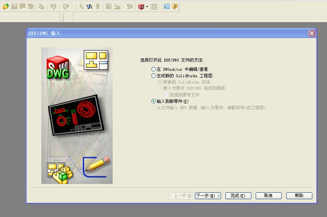Select 'Create new SolidWorks drawing' radio option
This screenshot has height=217, width=327.
[x=153, y=75]
